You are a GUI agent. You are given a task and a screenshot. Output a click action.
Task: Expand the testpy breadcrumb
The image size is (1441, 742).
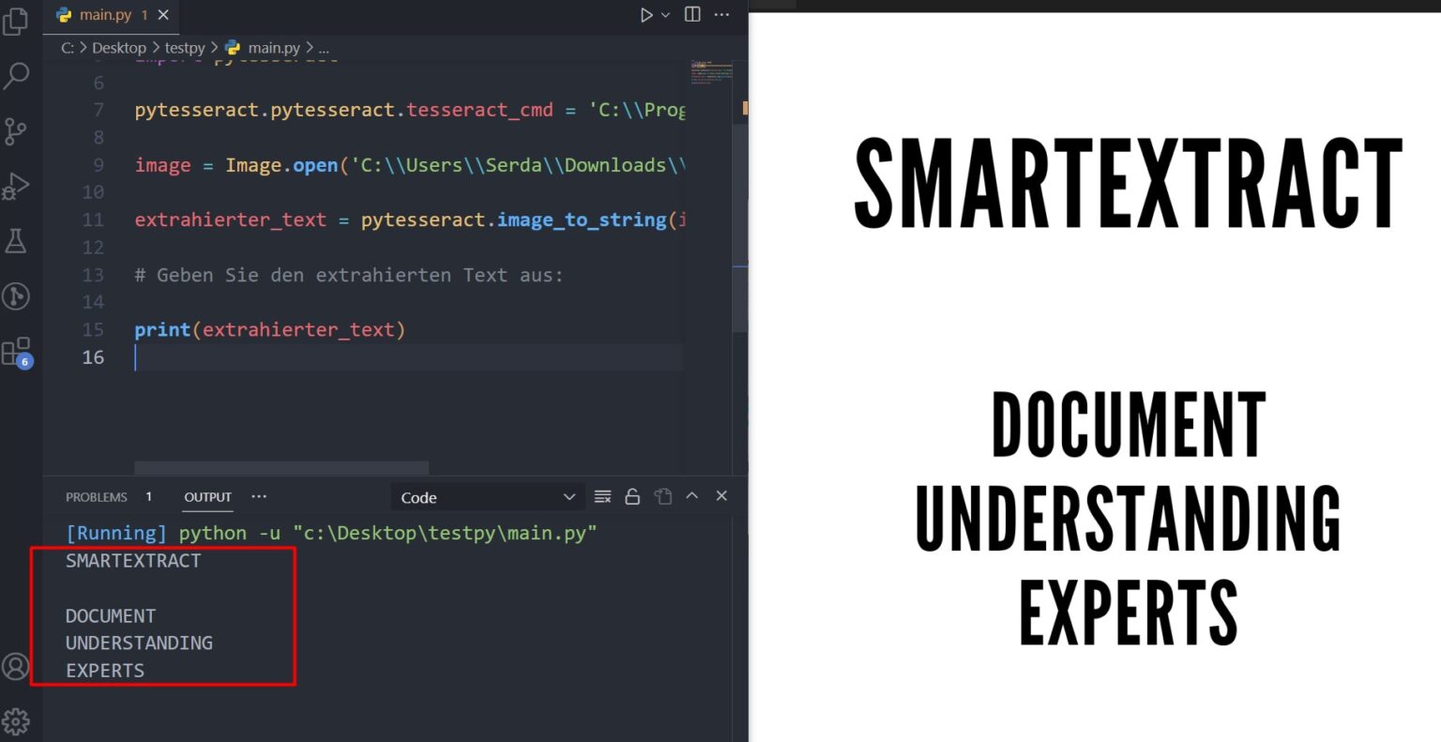pos(185,47)
